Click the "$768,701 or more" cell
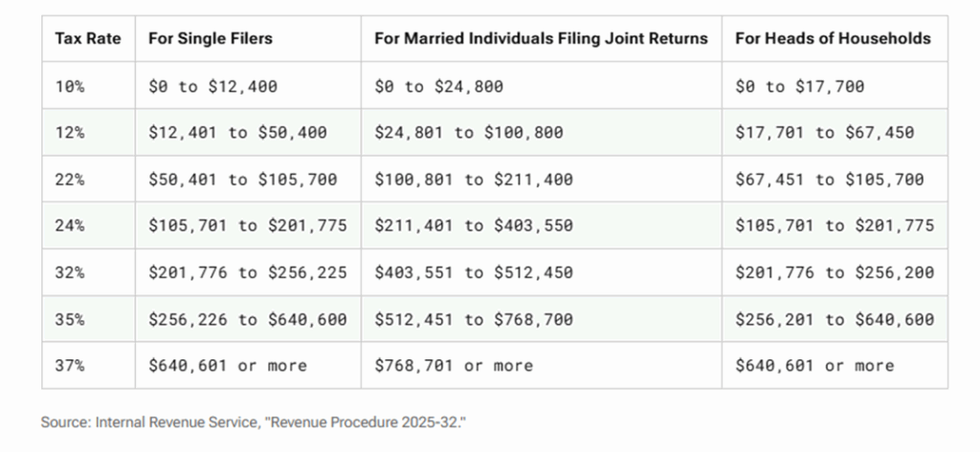This screenshot has width=980, height=452. (x=453, y=365)
